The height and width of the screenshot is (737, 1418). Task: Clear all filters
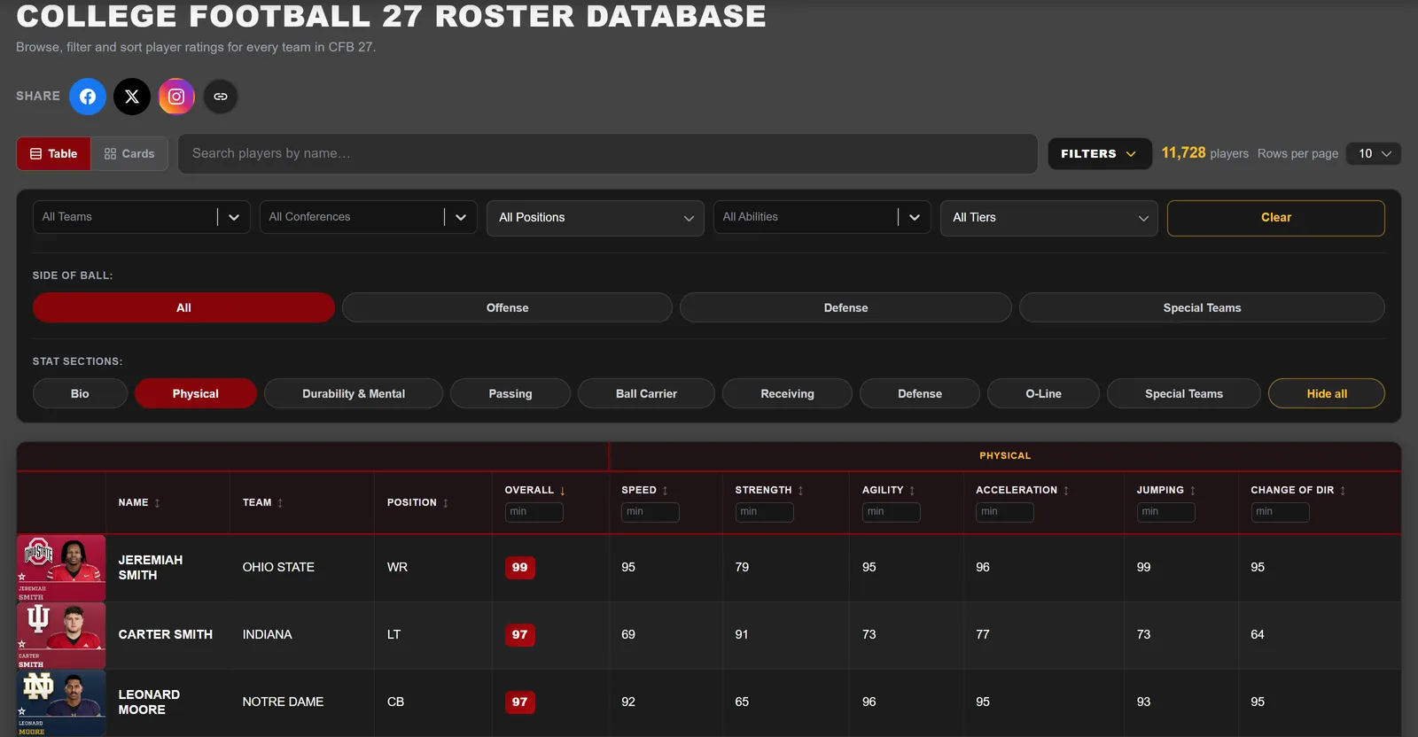pyautogui.click(x=1276, y=218)
